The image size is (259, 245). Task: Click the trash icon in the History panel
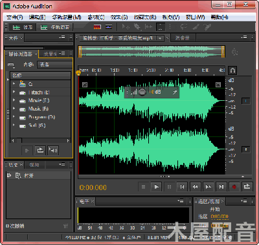[65, 226]
